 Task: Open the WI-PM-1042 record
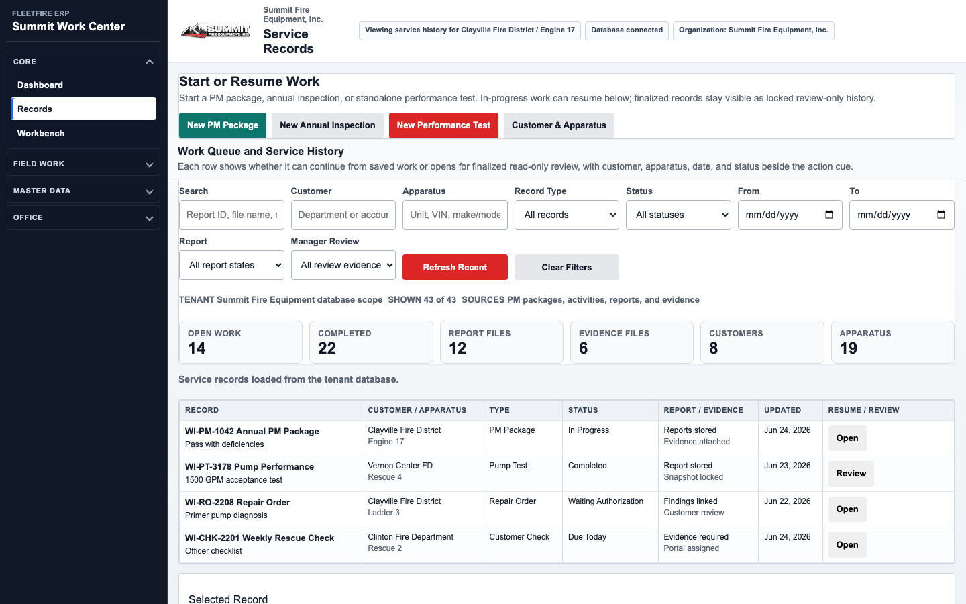point(847,438)
